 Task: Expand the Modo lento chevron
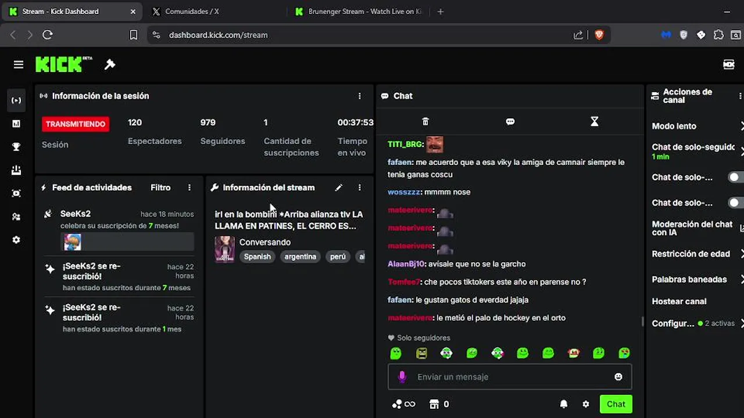pyautogui.click(x=742, y=126)
